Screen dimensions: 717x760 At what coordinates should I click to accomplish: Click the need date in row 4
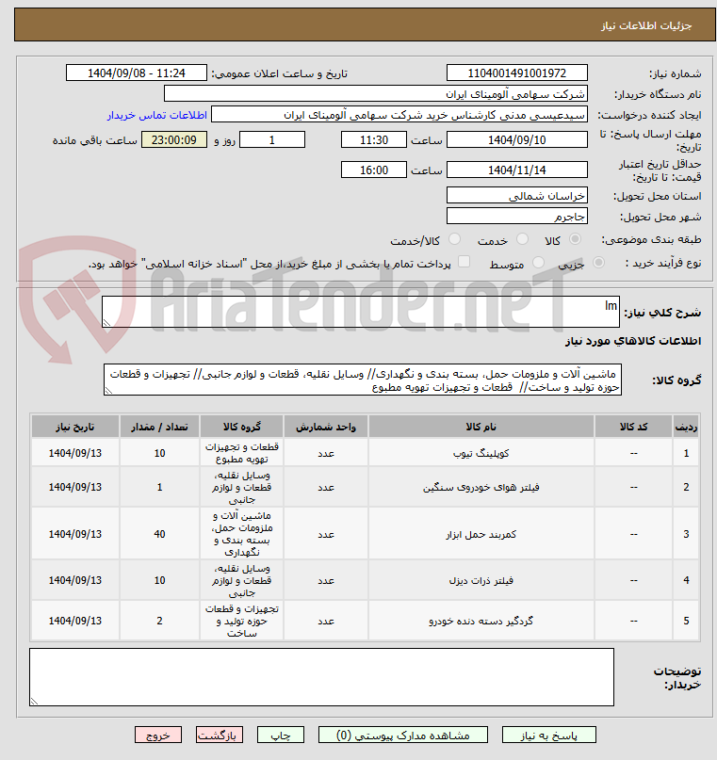pos(75,580)
